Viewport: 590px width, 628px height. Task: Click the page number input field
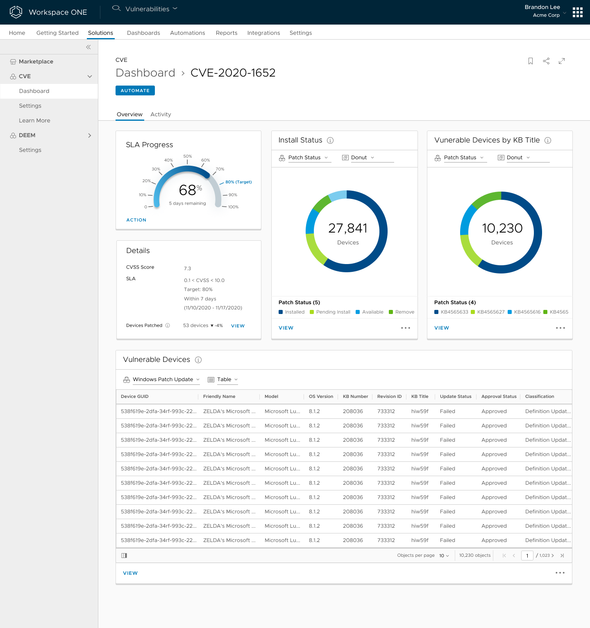tap(527, 556)
